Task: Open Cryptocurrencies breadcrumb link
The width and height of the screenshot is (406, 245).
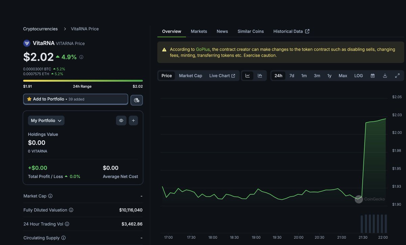Action: pos(40,29)
